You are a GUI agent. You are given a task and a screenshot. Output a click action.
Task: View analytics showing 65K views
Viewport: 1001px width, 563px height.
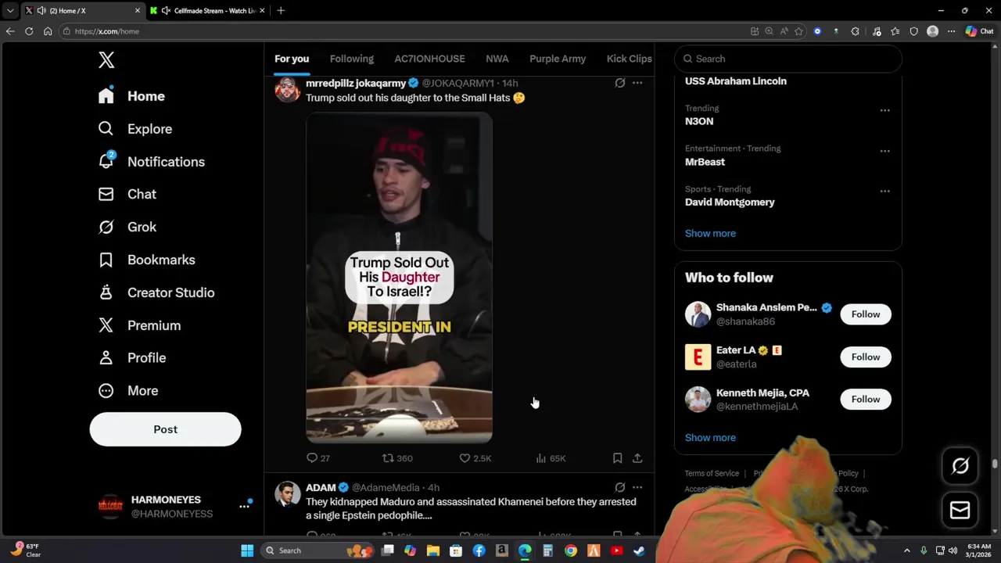tap(551, 458)
